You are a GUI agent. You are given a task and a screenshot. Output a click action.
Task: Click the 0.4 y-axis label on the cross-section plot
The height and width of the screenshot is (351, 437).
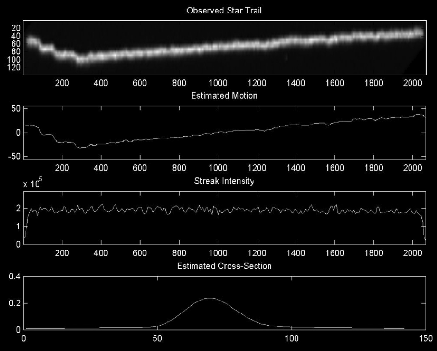click(x=14, y=276)
